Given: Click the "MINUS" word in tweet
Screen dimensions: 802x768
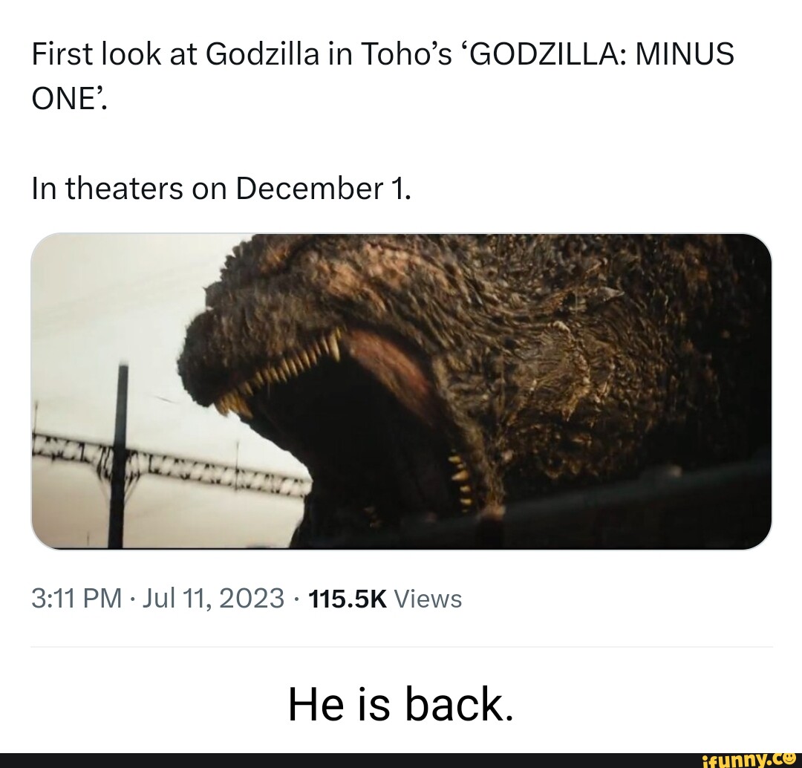Looking at the screenshot, I should 685,54.
